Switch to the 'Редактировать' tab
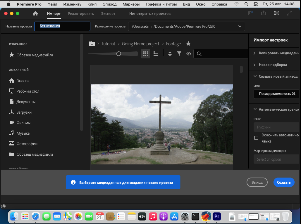The image size is (301, 224). point(81,14)
